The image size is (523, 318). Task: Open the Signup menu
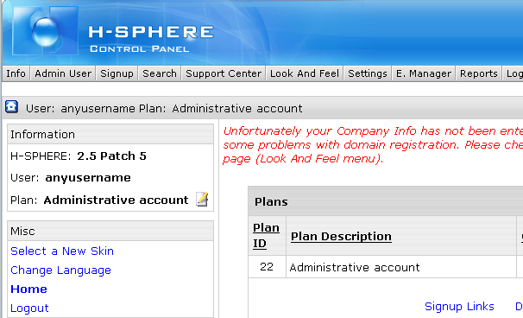[x=117, y=73]
